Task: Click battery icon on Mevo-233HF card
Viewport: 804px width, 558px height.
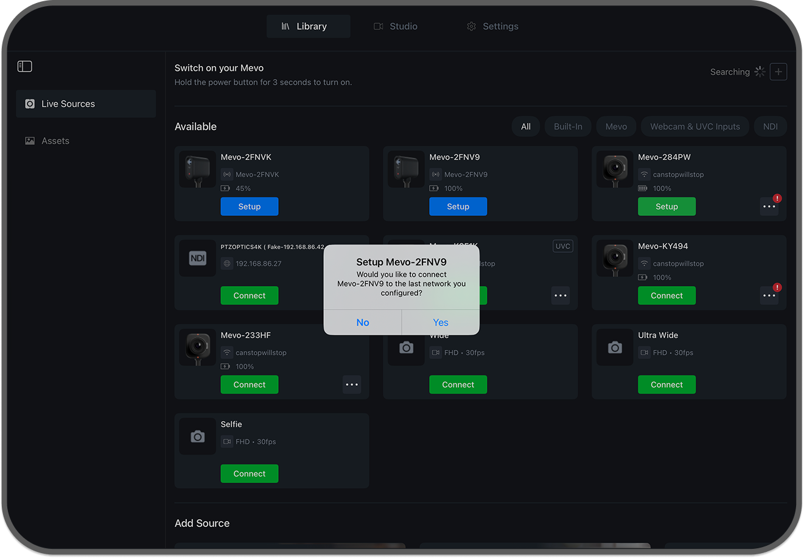Action: click(225, 366)
